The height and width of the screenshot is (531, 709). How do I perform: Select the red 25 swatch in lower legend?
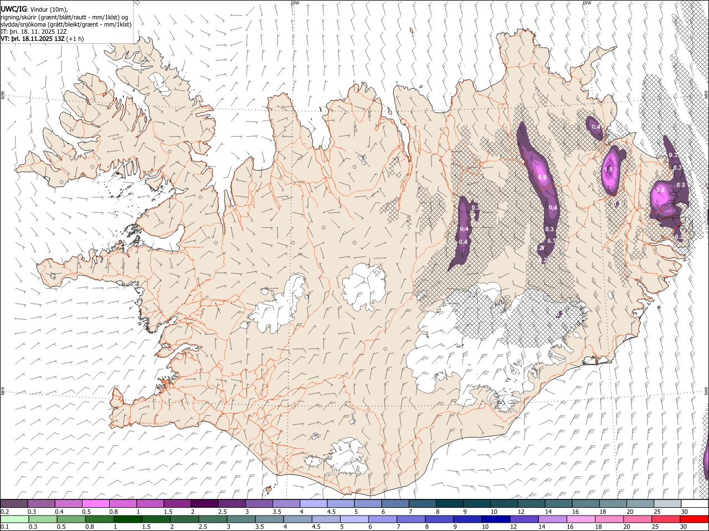pos(666,519)
